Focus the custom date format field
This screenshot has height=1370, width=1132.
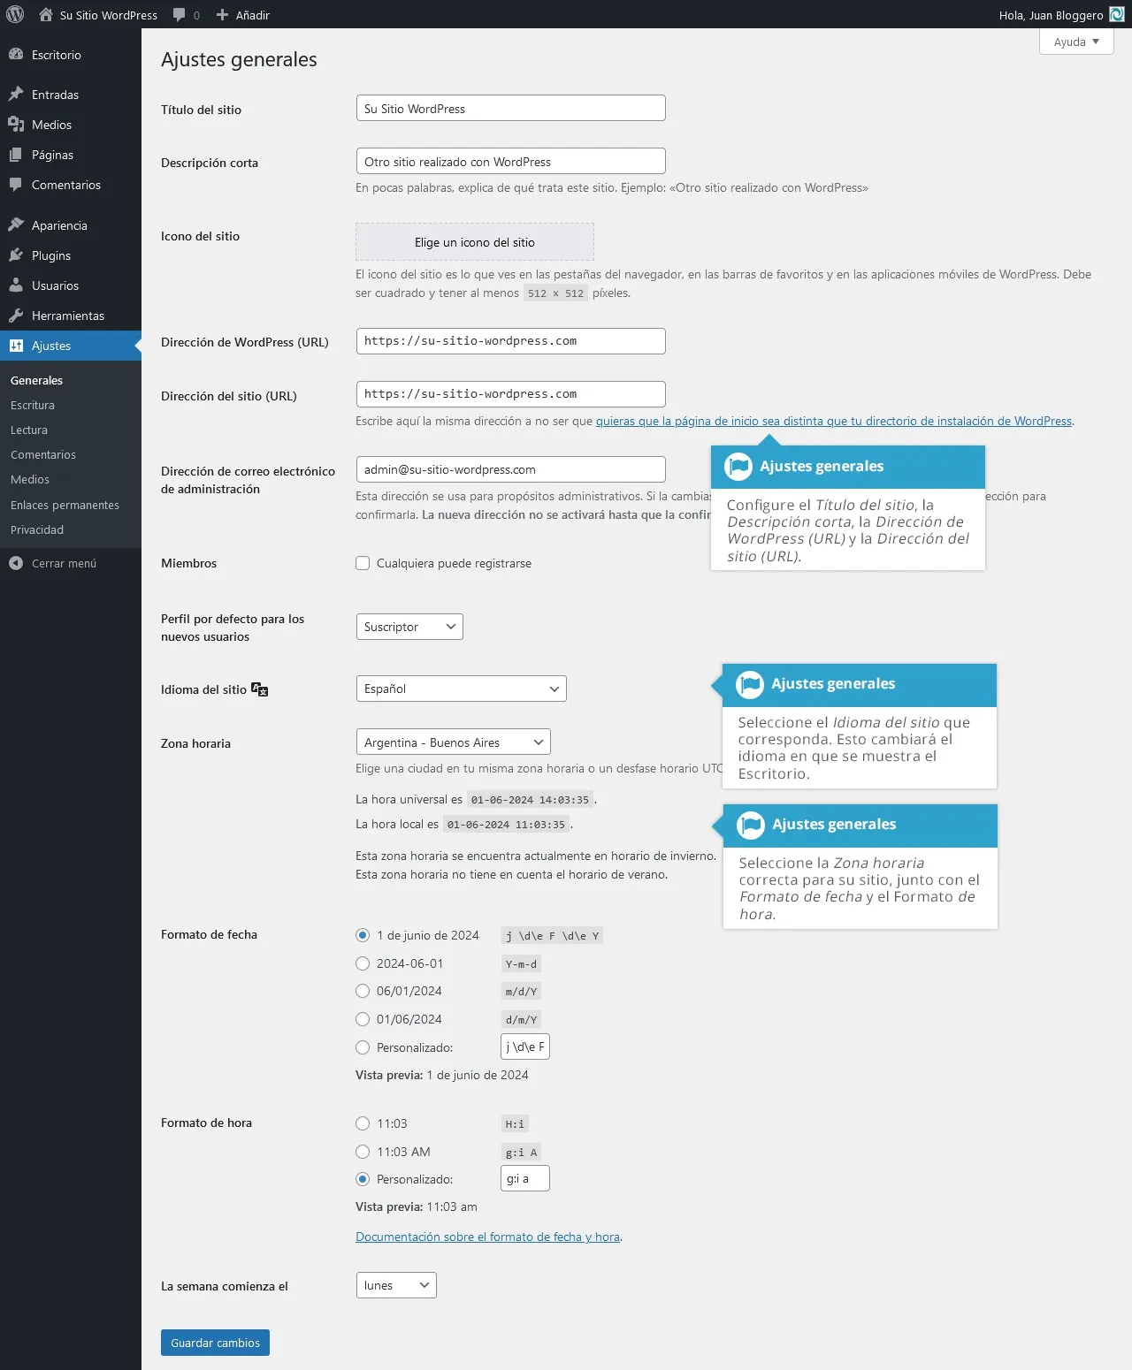(x=525, y=1047)
